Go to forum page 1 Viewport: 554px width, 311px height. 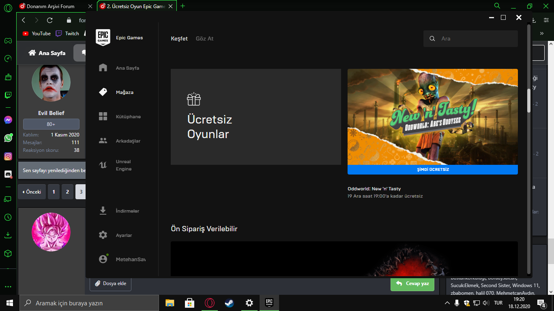[x=54, y=192]
